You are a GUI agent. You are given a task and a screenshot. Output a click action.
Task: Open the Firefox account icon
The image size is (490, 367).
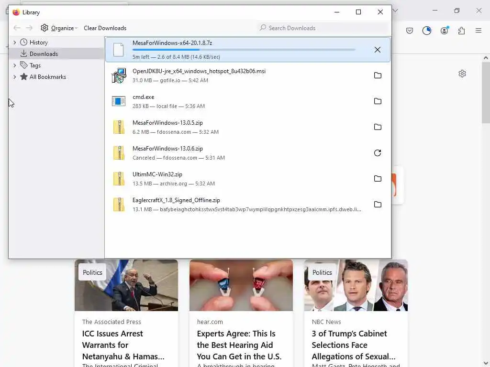[x=444, y=31]
